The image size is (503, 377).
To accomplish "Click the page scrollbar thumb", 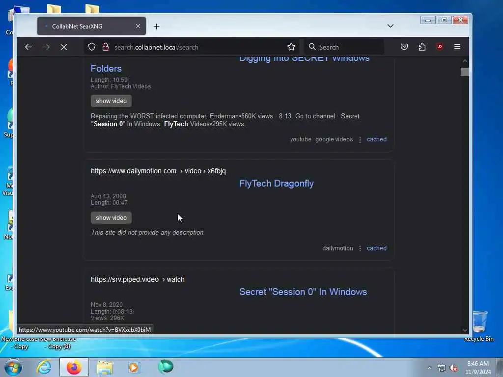I will click(465, 72).
